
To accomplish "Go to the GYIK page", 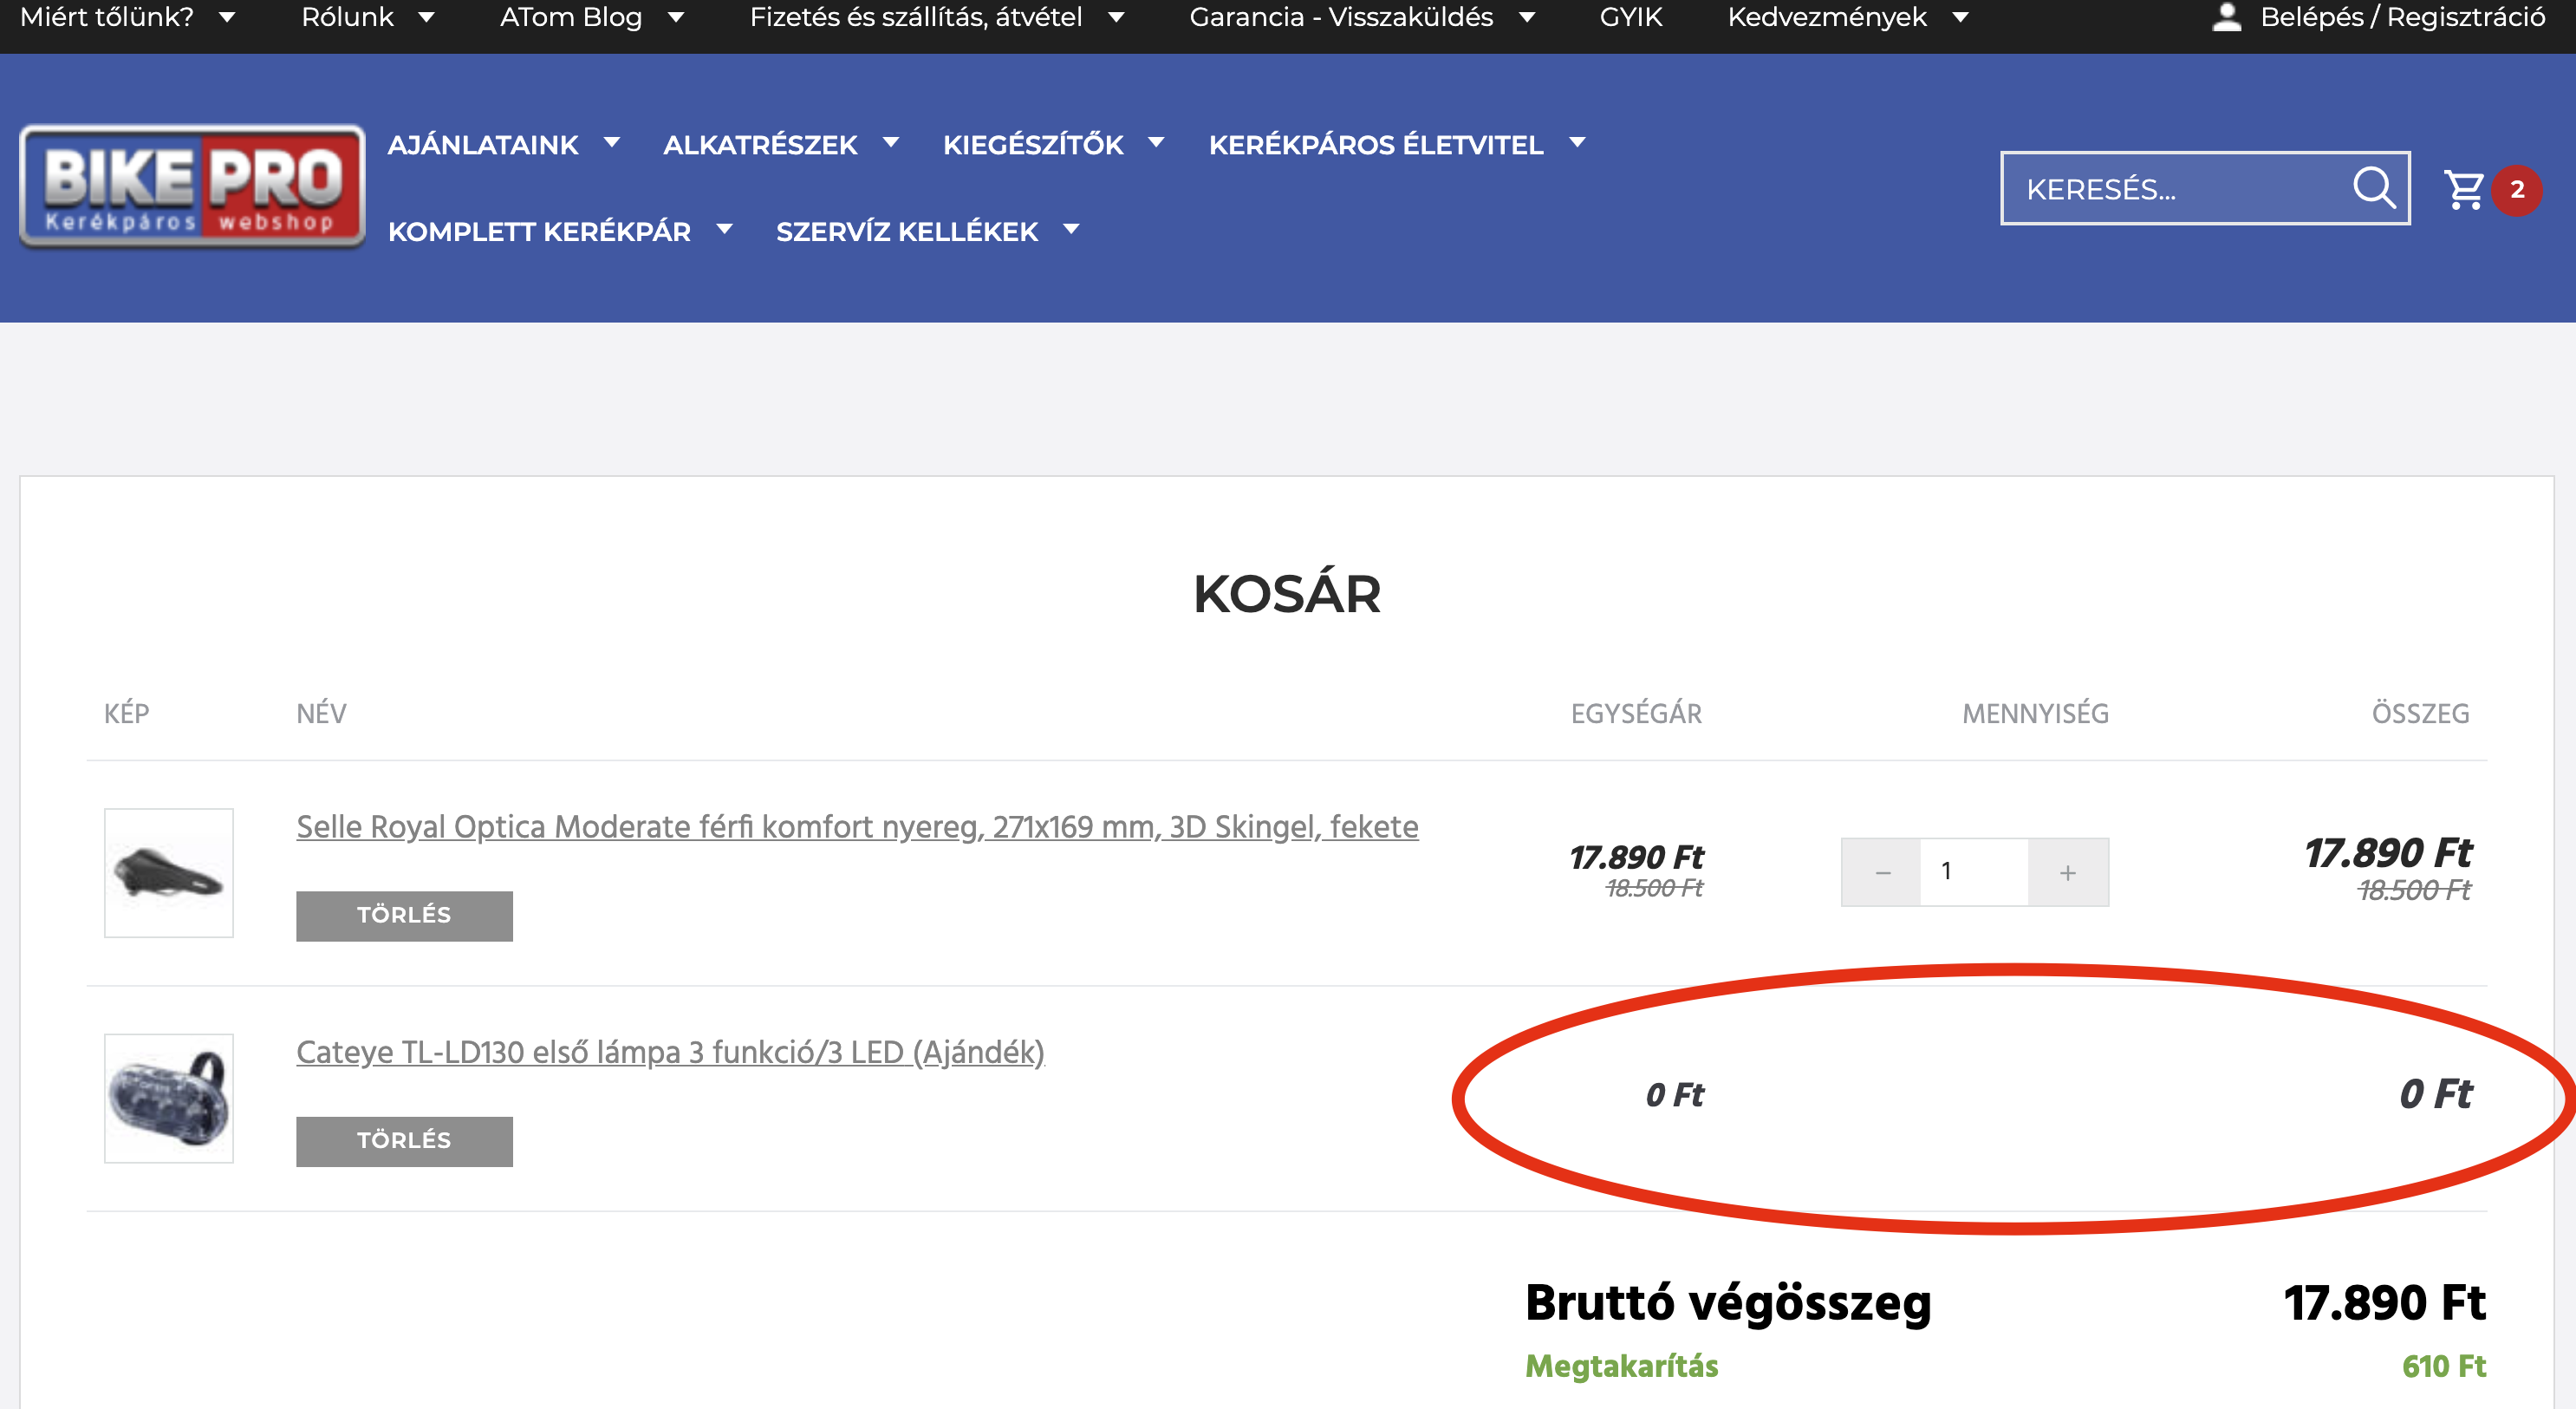I will [1630, 17].
